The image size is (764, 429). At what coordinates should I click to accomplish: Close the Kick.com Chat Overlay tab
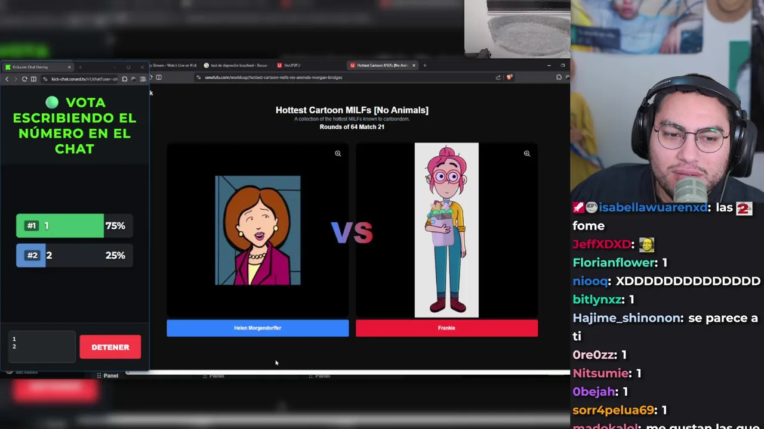[x=69, y=67]
